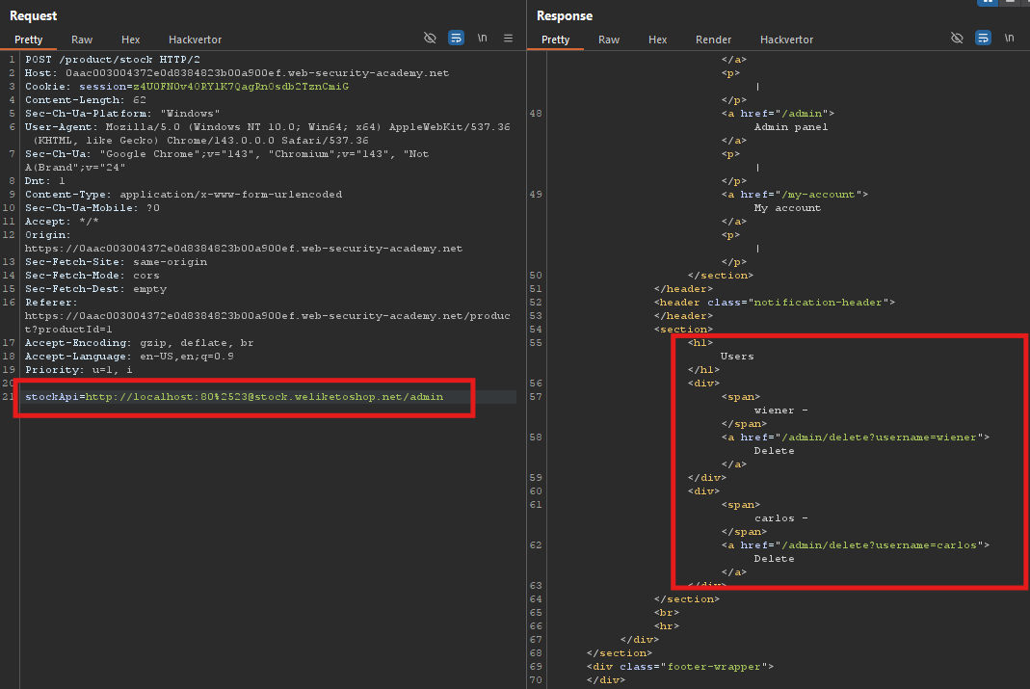Open the Hex tab in Response panel

[x=657, y=40]
